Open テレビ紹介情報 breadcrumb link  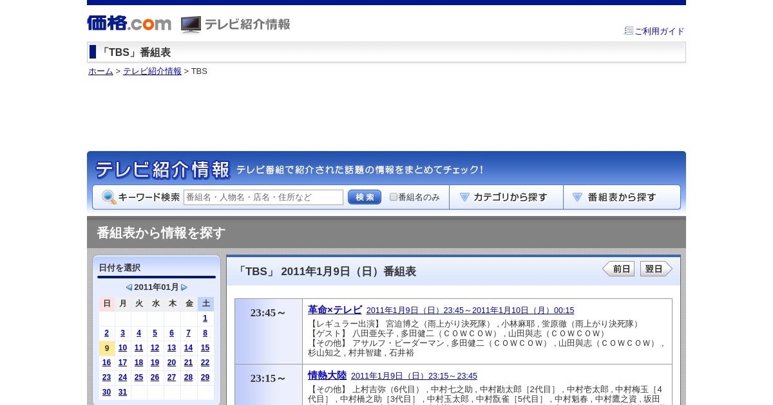152,71
